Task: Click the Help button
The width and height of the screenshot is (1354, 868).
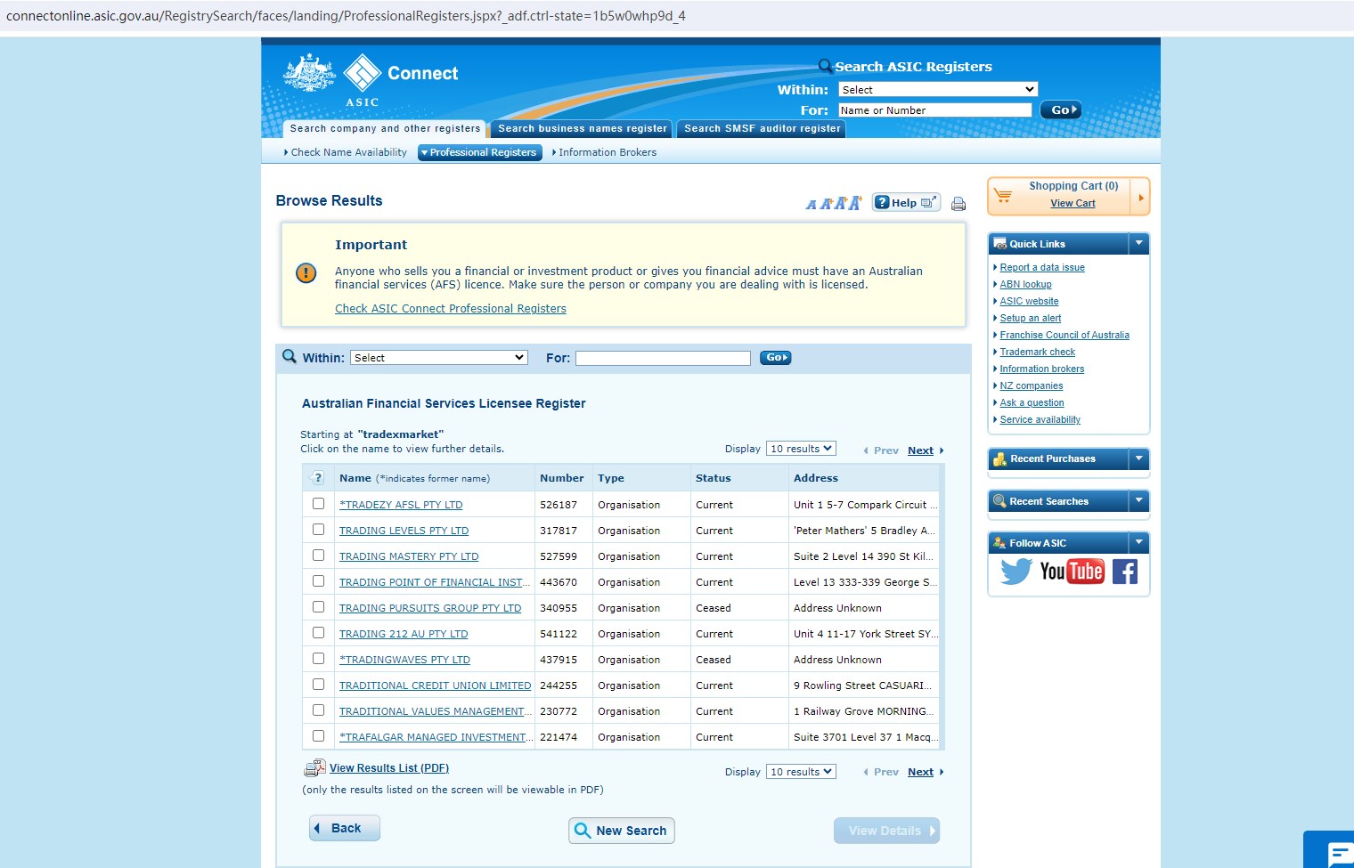Action: pyautogui.click(x=906, y=203)
